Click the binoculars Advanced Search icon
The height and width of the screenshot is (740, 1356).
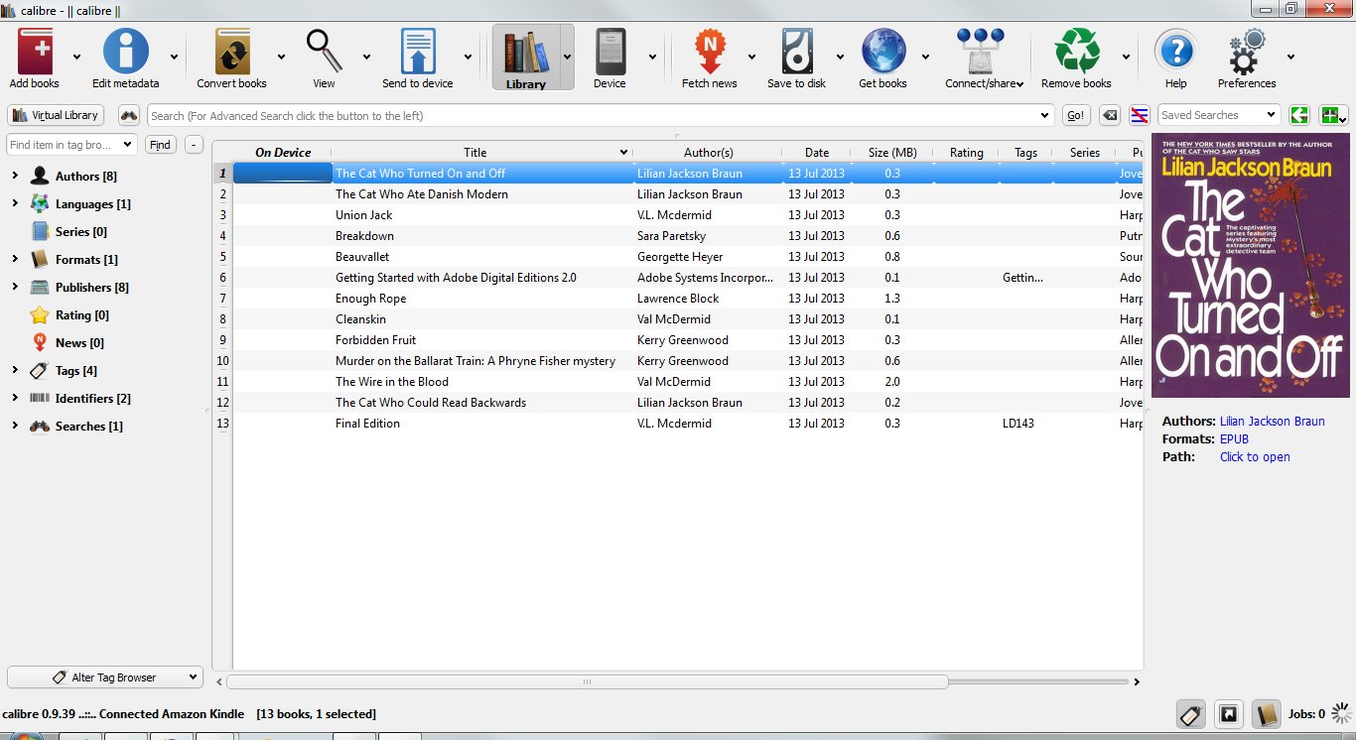pos(129,115)
